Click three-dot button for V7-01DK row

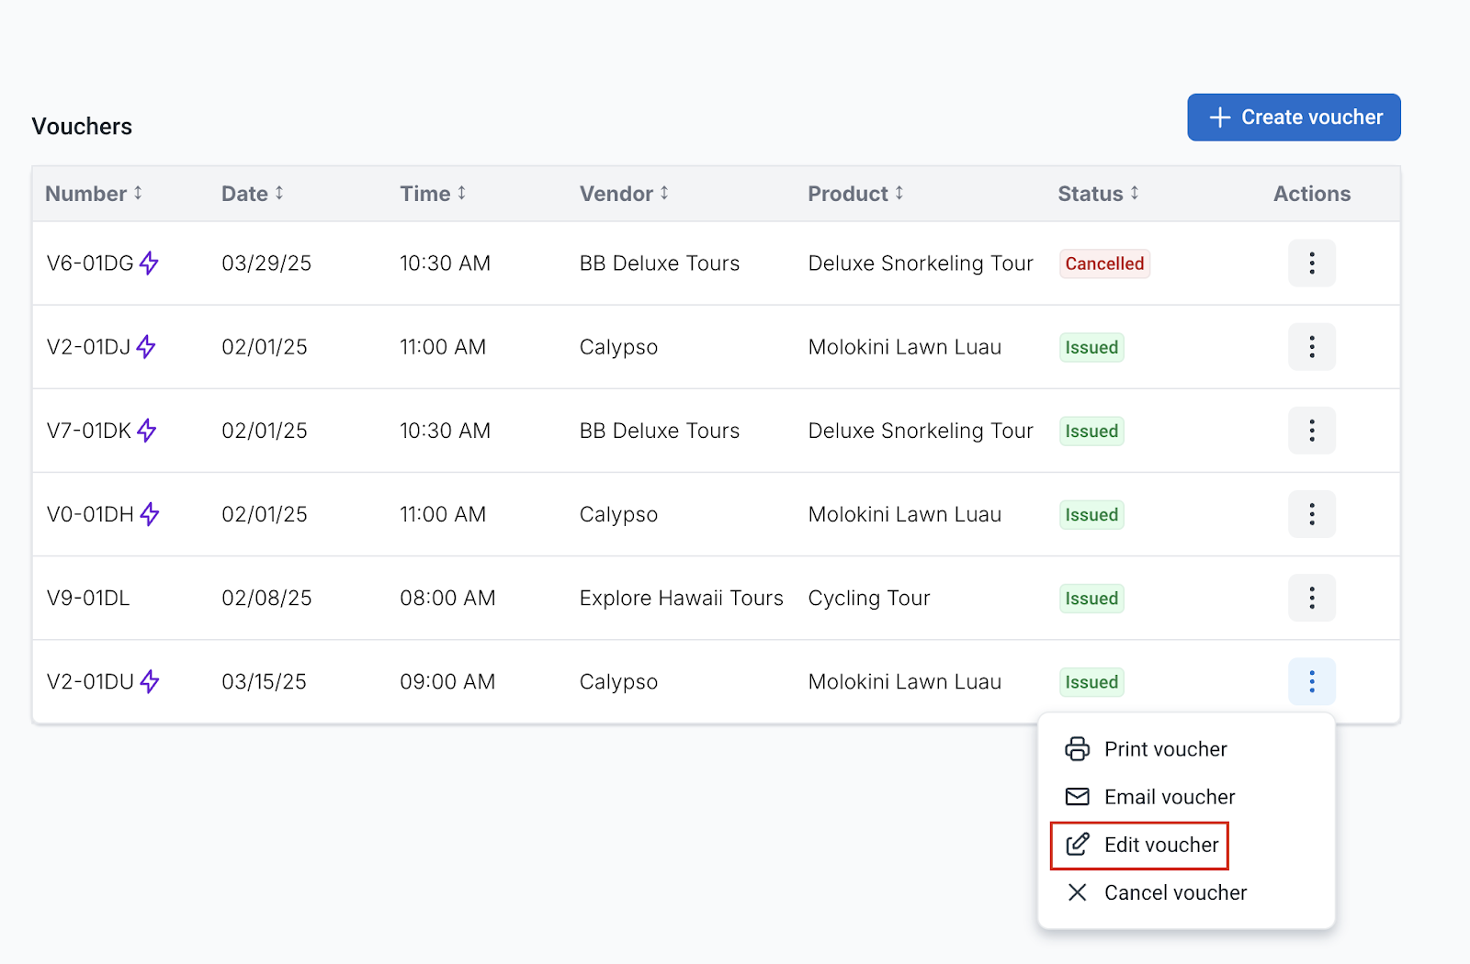coord(1311,431)
